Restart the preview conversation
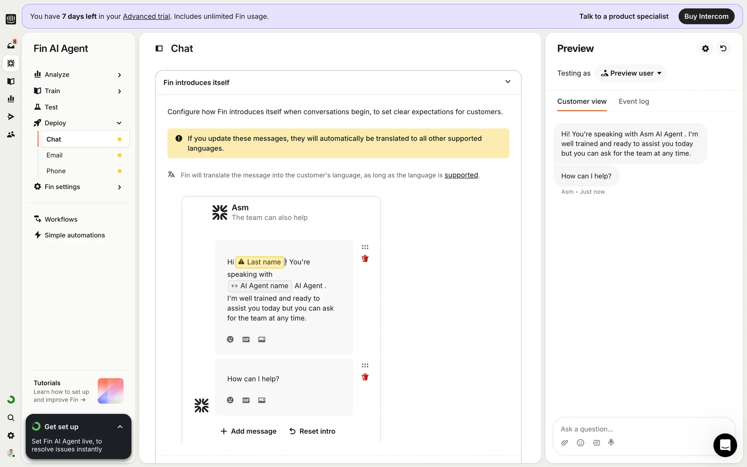747x467 pixels. click(723, 48)
